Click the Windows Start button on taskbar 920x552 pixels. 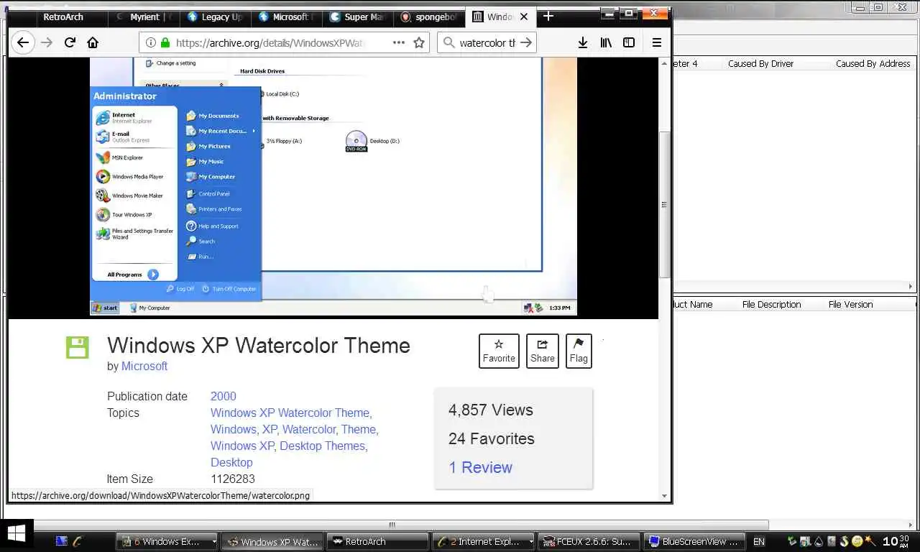pos(16,533)
